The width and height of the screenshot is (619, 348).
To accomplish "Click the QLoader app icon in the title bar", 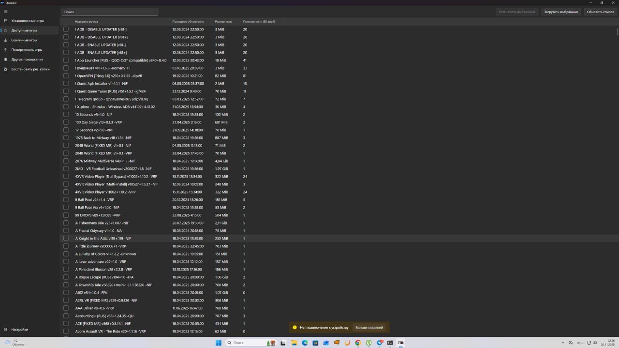I will pyautogui.click(x=2, y=2).
